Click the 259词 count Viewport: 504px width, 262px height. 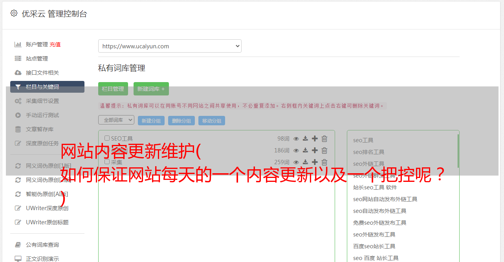282,162
